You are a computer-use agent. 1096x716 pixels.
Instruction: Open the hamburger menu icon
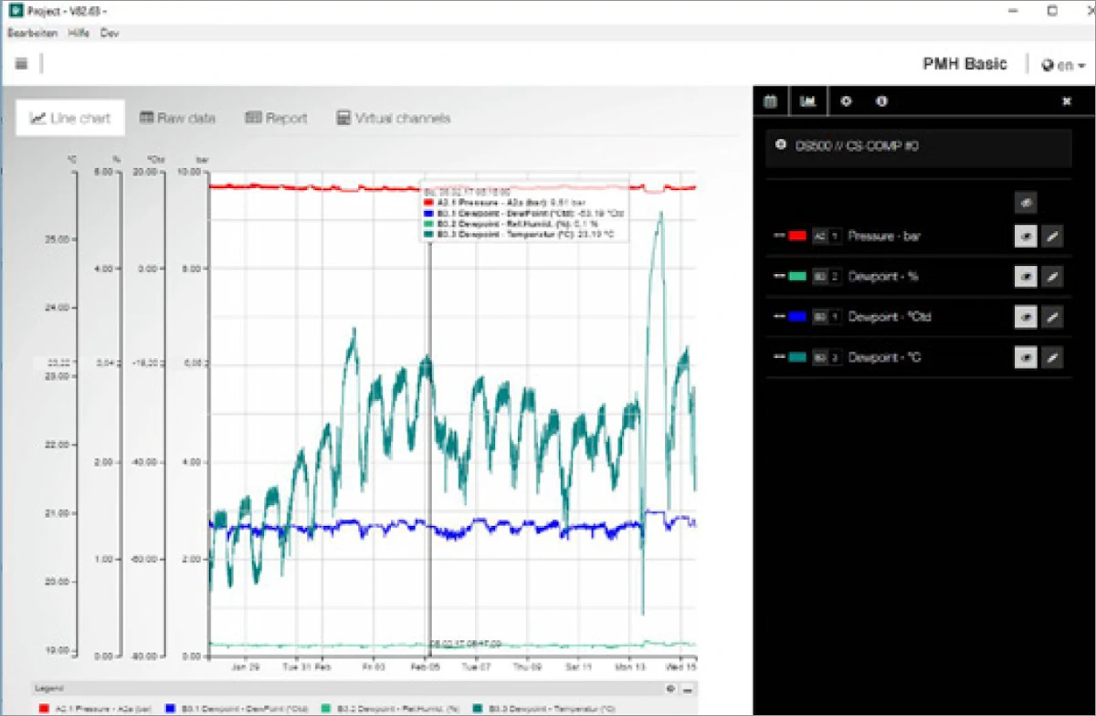pos(22,64)
